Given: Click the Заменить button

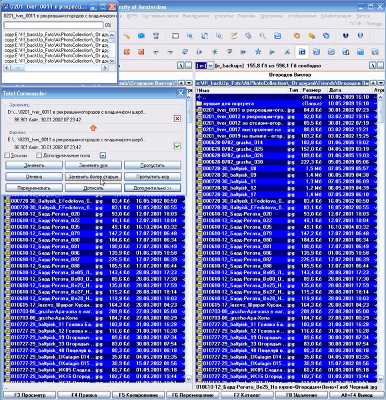Looking at the screenshot, I should (x=34, y=165).
